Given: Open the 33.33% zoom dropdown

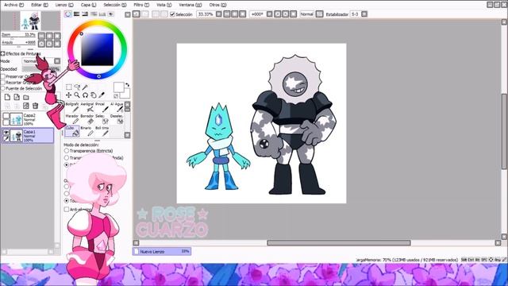Looking at the screenshot, I should (219, 14).
